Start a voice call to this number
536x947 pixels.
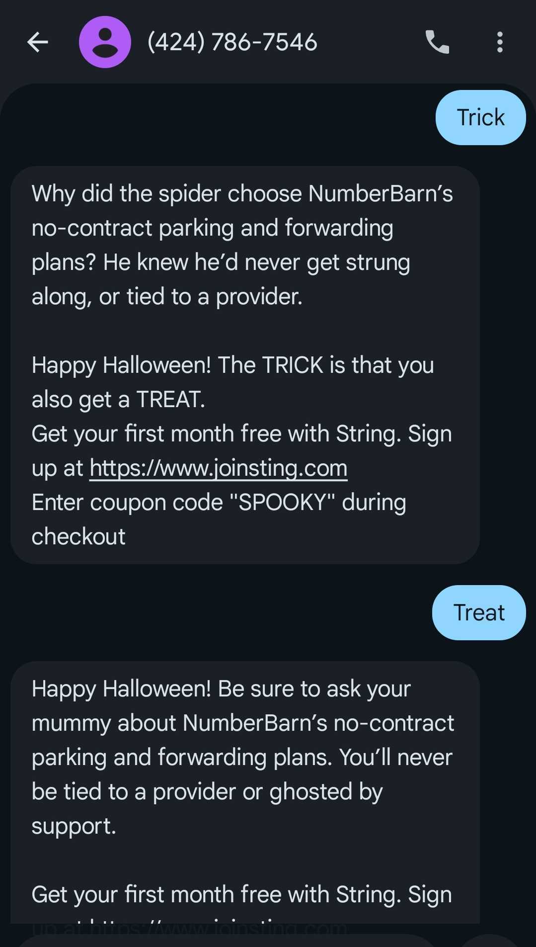437,42
